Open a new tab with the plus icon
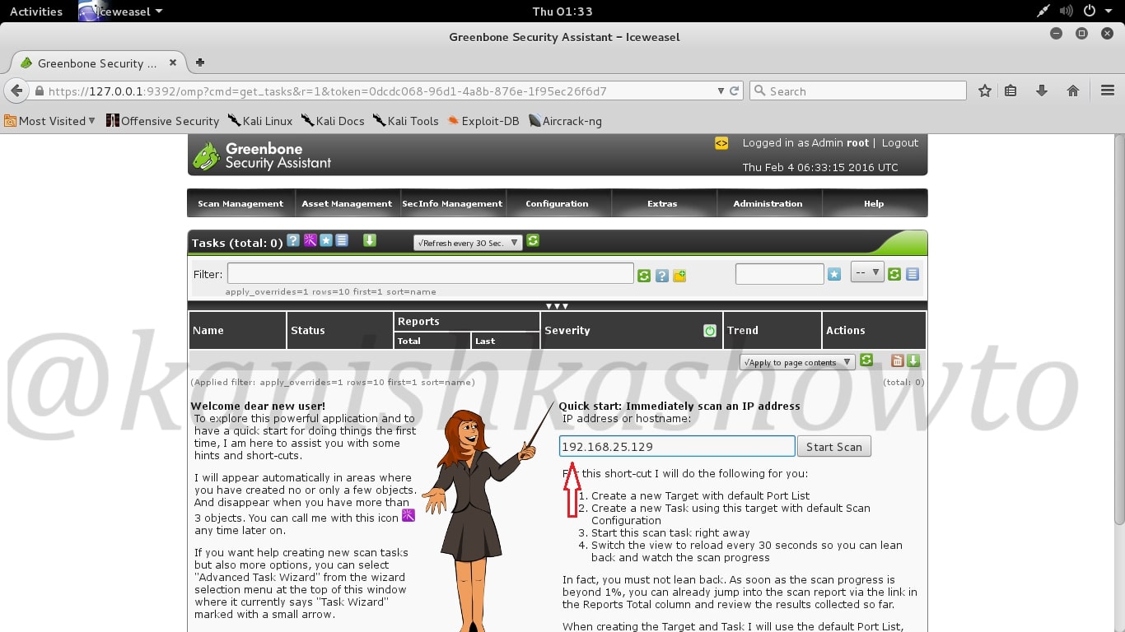The image size is (1125, 632). pos(199,63)
